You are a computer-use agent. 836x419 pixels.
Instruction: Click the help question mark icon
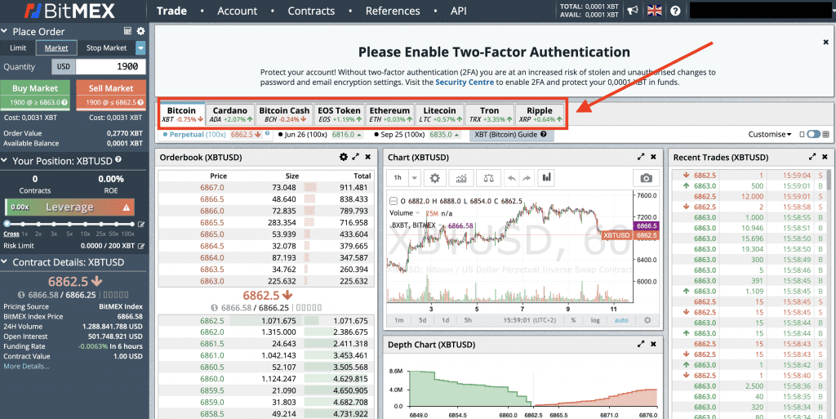(675, 11)
